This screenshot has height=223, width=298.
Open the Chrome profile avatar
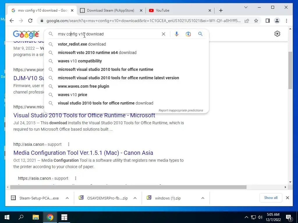pyautogui.click(x=277, y=21)
